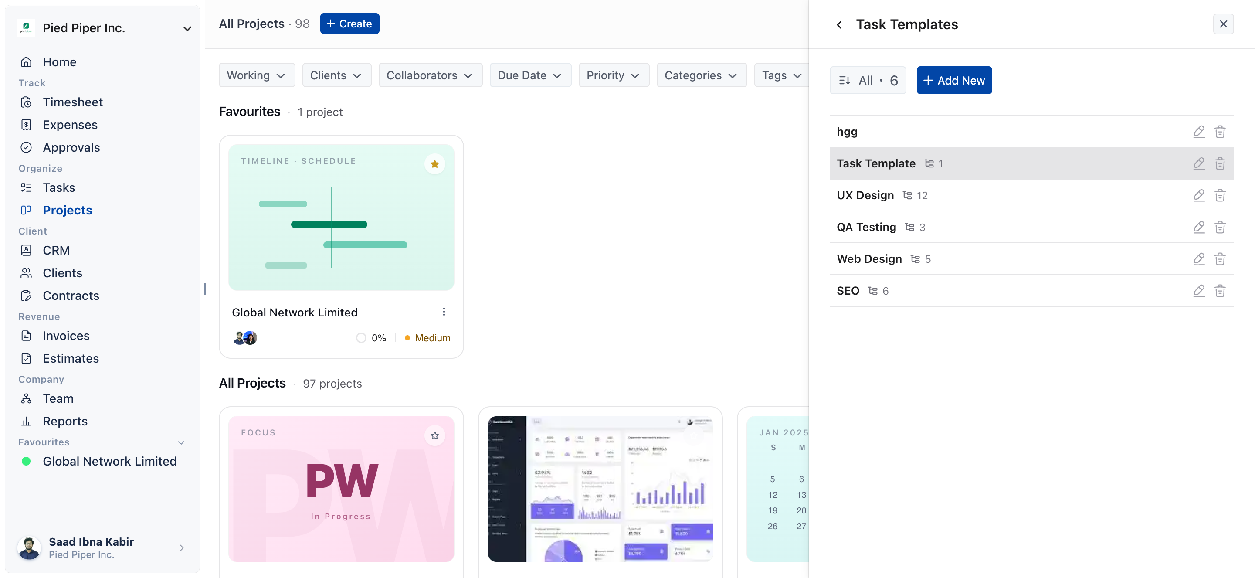This screenshot has height=578, width=1255.
Task: Open Clients filter dropdown
Action: tap(336, 75)
